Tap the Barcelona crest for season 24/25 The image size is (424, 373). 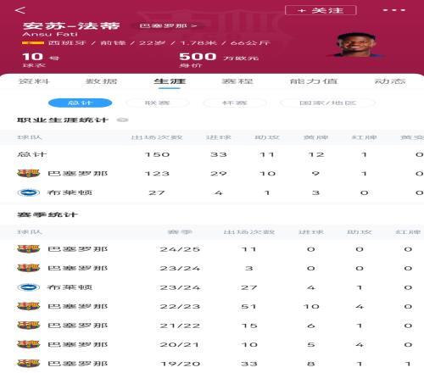pos(29,249)
